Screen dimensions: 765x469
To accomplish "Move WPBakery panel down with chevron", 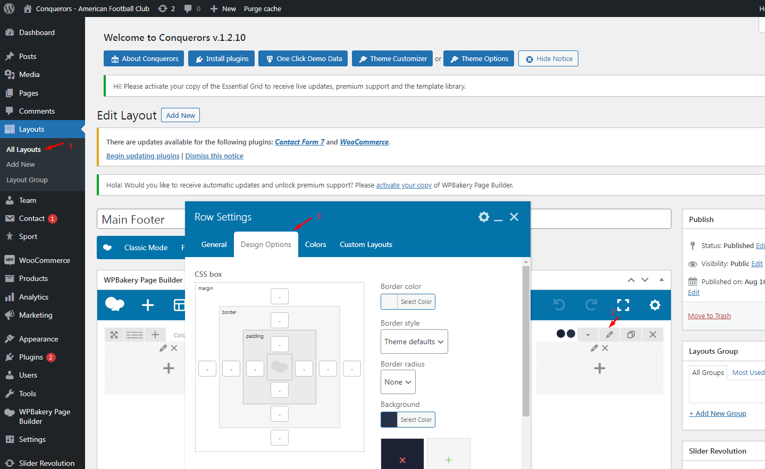I will tap(645, 280).
